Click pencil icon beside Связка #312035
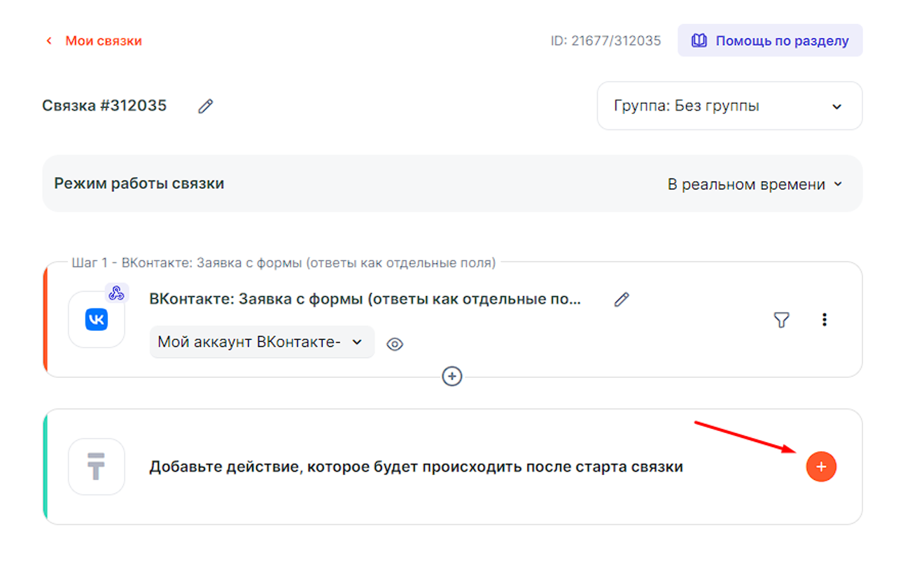Screen dimensions: 924x580 (x=205, y=106)
